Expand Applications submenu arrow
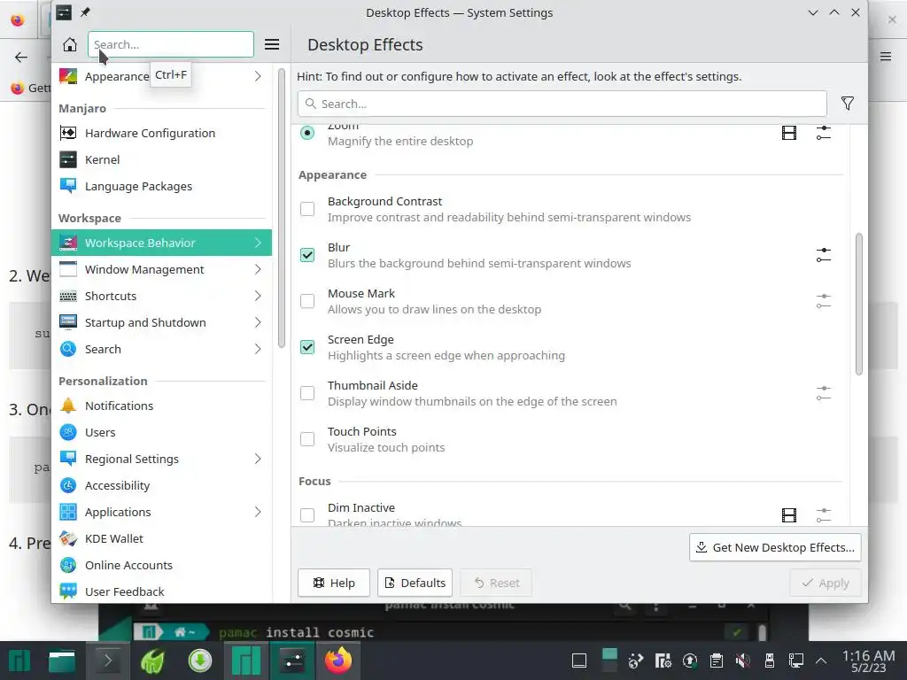Screen dimensions: 907x680 tap(258, 513)
